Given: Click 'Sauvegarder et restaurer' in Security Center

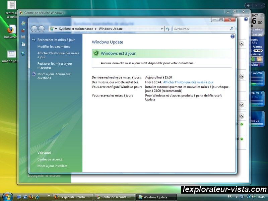Looking at the screenshot, I should coord(44,176).
